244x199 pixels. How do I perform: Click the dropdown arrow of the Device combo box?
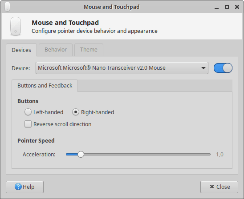coord(203,68)
